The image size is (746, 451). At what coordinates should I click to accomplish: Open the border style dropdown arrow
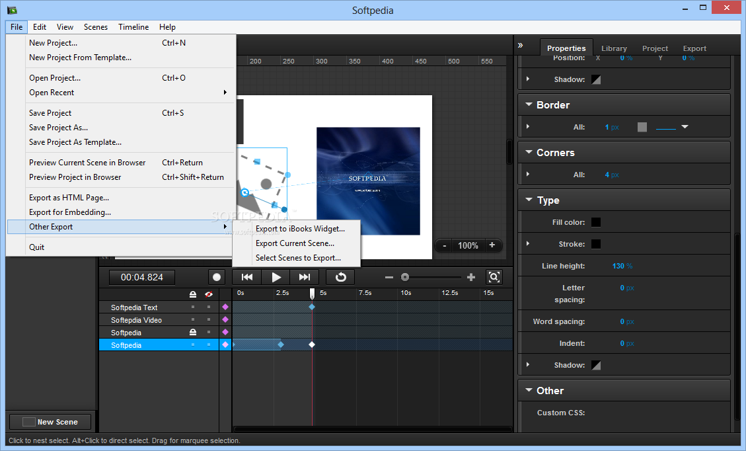coord(685,127)
